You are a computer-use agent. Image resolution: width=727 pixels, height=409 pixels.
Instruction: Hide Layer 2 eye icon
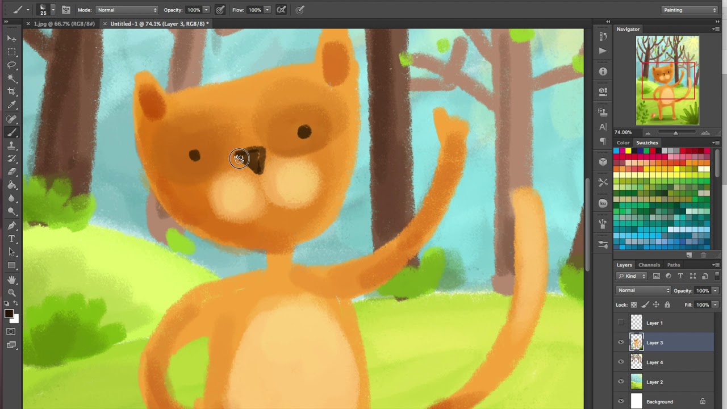tap(621, 382)
